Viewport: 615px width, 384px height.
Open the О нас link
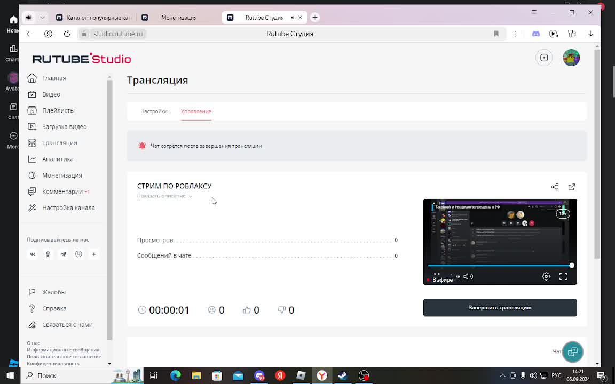[x=33, y=343]
